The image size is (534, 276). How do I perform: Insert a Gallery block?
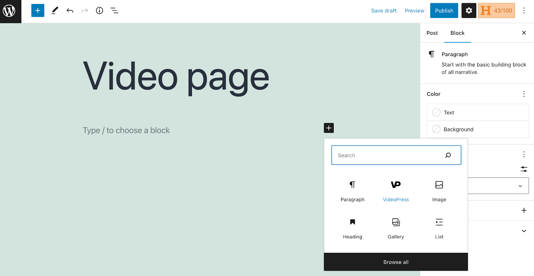coord(396,229)
